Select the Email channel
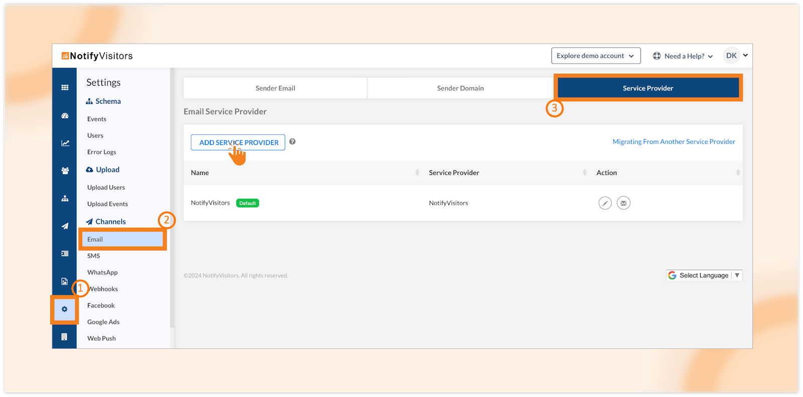Viewport: 803px width, 397px height. (x=122, y=239)
